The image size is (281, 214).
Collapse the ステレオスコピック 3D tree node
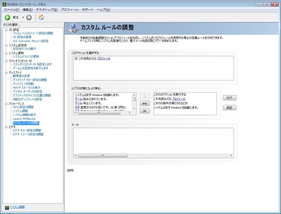pos(6,61)
